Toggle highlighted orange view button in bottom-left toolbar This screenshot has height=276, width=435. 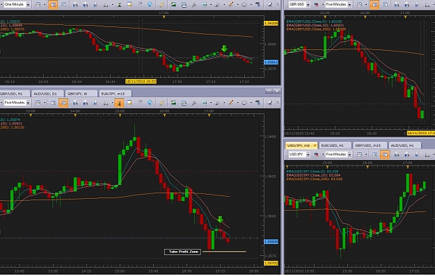(63, 103)
